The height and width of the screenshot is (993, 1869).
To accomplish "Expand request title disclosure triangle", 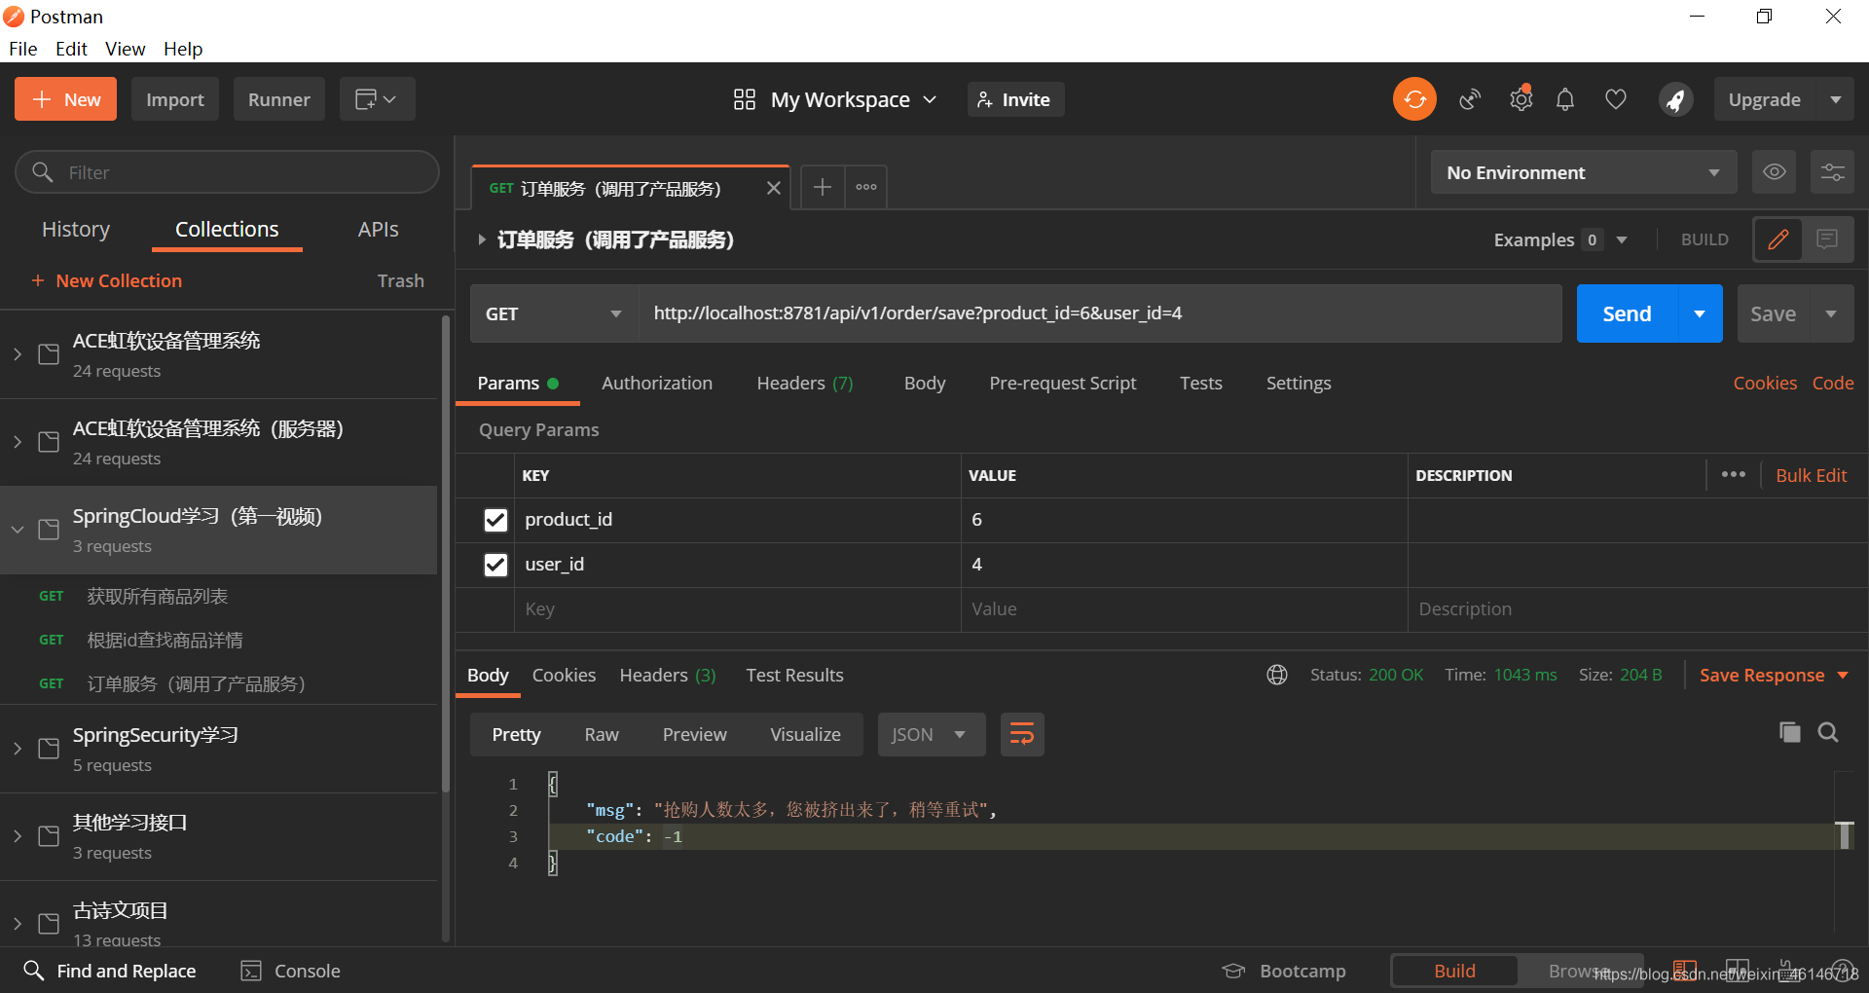I will (481, 239).
